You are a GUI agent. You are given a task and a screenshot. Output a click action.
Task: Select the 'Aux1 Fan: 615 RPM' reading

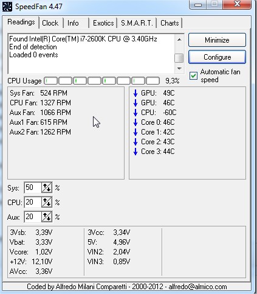click(x=38, y=122)
